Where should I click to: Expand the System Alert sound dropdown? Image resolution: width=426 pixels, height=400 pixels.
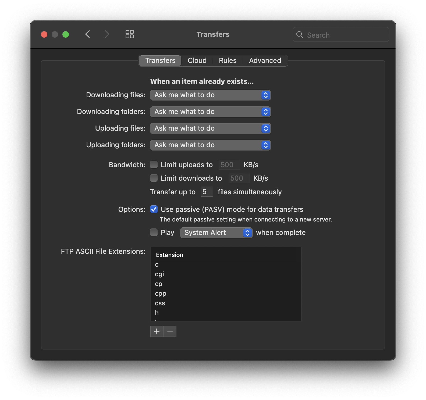[x=216, y=233]
